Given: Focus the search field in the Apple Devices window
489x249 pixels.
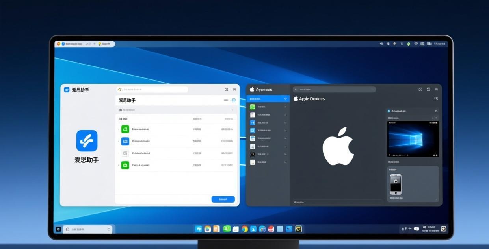Looking at the screenshot, I should [x=334, y=89].
